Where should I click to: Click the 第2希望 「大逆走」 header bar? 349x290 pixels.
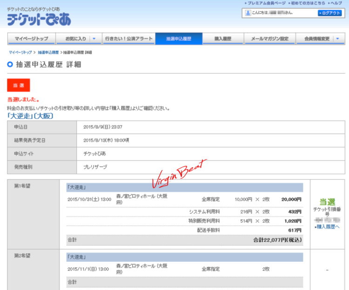pyautogui.click(x=185, y=257)
